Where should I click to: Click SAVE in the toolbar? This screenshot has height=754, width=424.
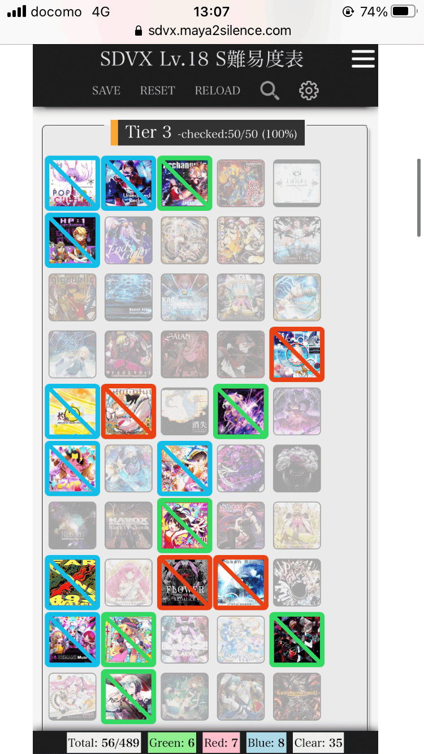point(106,90)
